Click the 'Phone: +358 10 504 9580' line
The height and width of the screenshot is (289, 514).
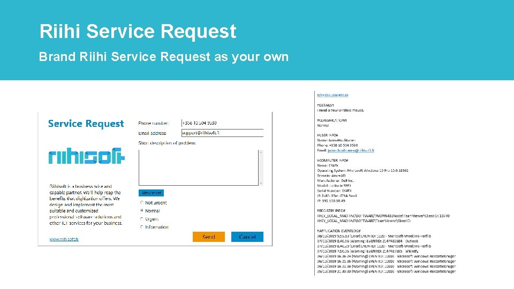click(x=337, y=145)
